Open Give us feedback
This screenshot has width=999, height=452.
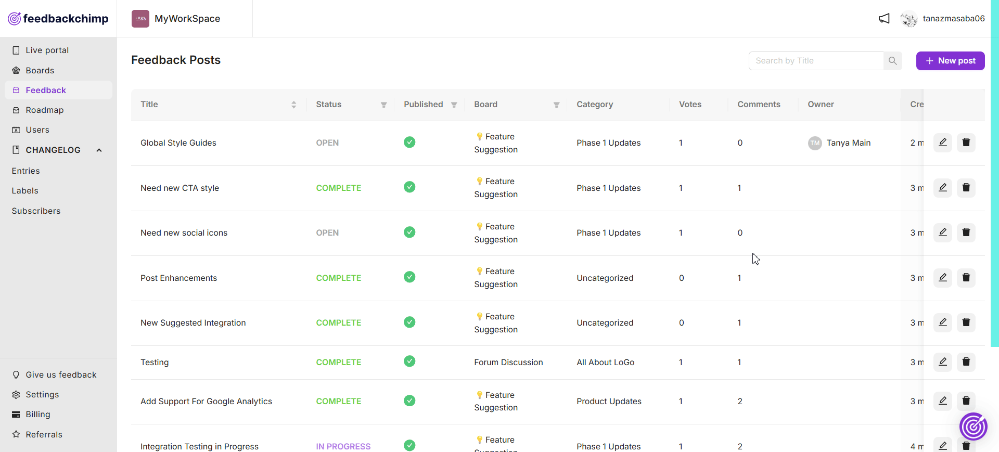[58, 374]
